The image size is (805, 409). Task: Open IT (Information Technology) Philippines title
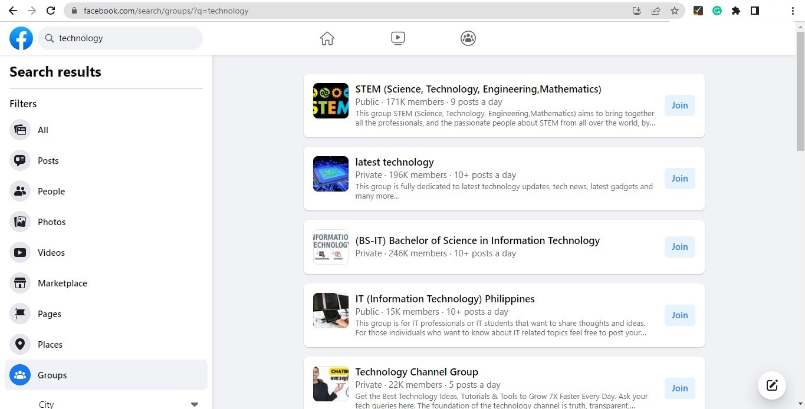pyautogui.click(x=445, y=299)
